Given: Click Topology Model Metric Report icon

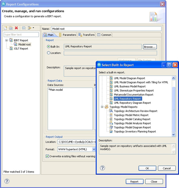Looking at the screenshot, I should coord(111,115).
